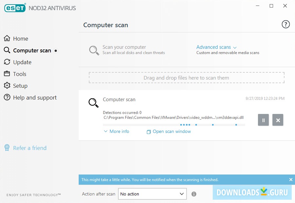Click the Setup gear icon
The image size is (295, 203).
pyautogui.click(x=7, y=85)
